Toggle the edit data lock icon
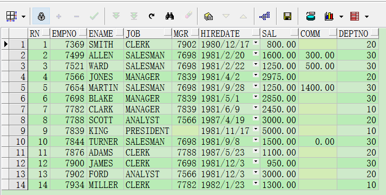 click(x=41, y=16)
